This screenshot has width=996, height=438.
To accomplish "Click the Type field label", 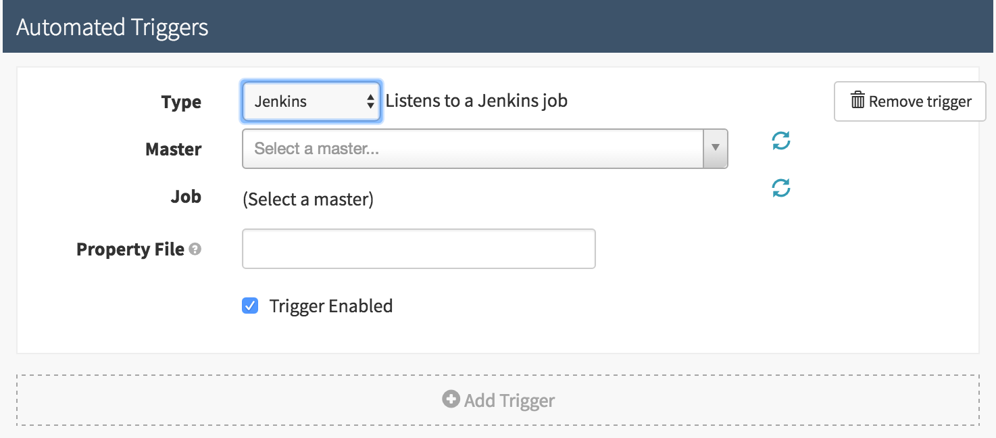I will pyautogui.click(x=181, y=102).
